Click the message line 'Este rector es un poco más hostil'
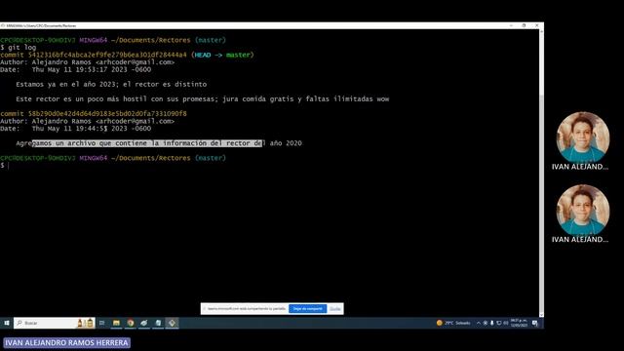 click(x=203, y=99)
